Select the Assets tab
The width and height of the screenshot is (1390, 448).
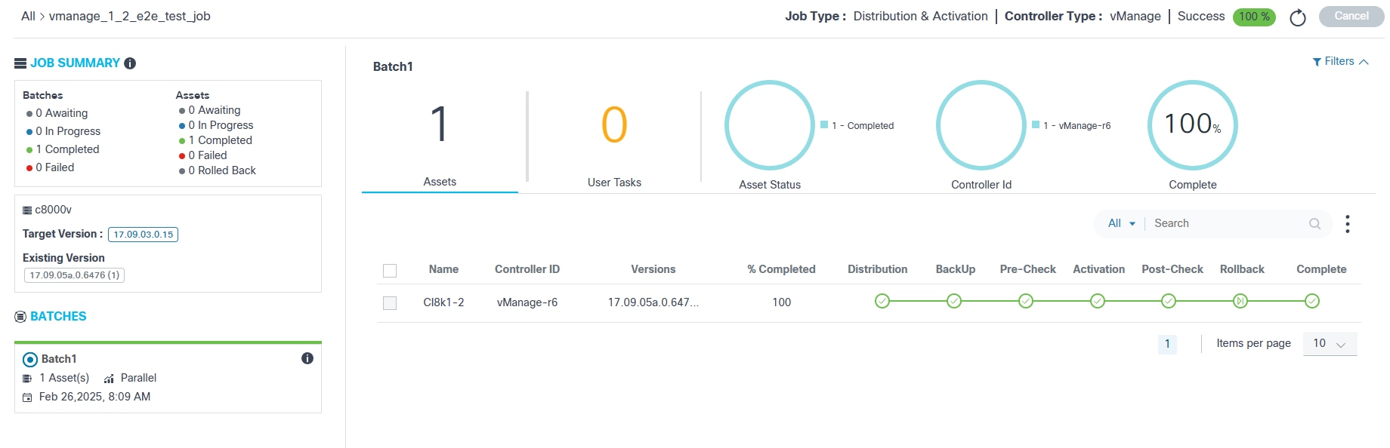(x=440, y=140)
